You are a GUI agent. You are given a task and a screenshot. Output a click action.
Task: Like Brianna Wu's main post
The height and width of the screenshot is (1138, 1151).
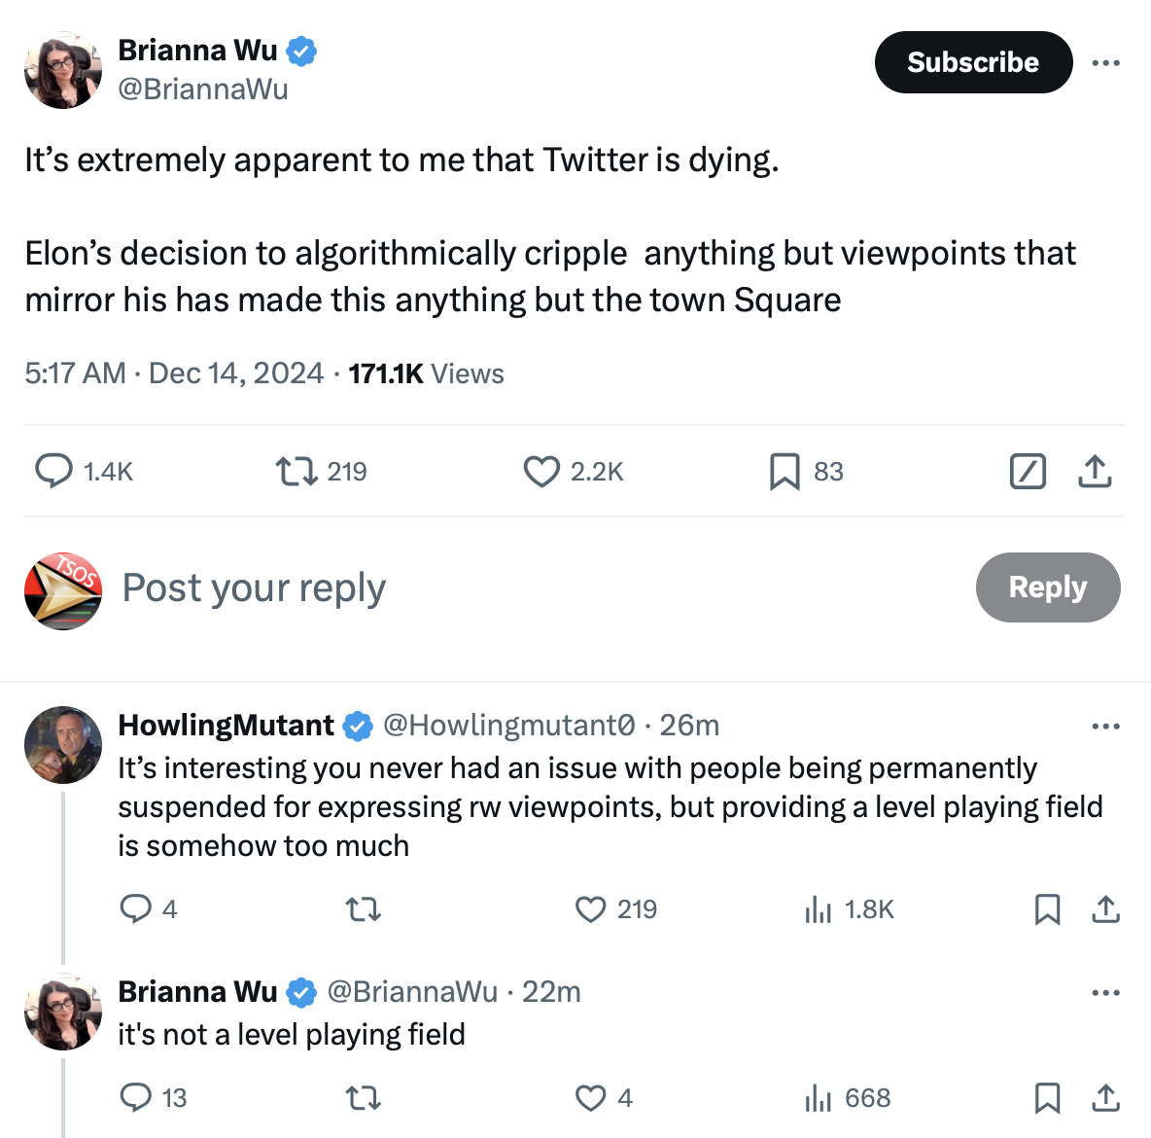541,472
